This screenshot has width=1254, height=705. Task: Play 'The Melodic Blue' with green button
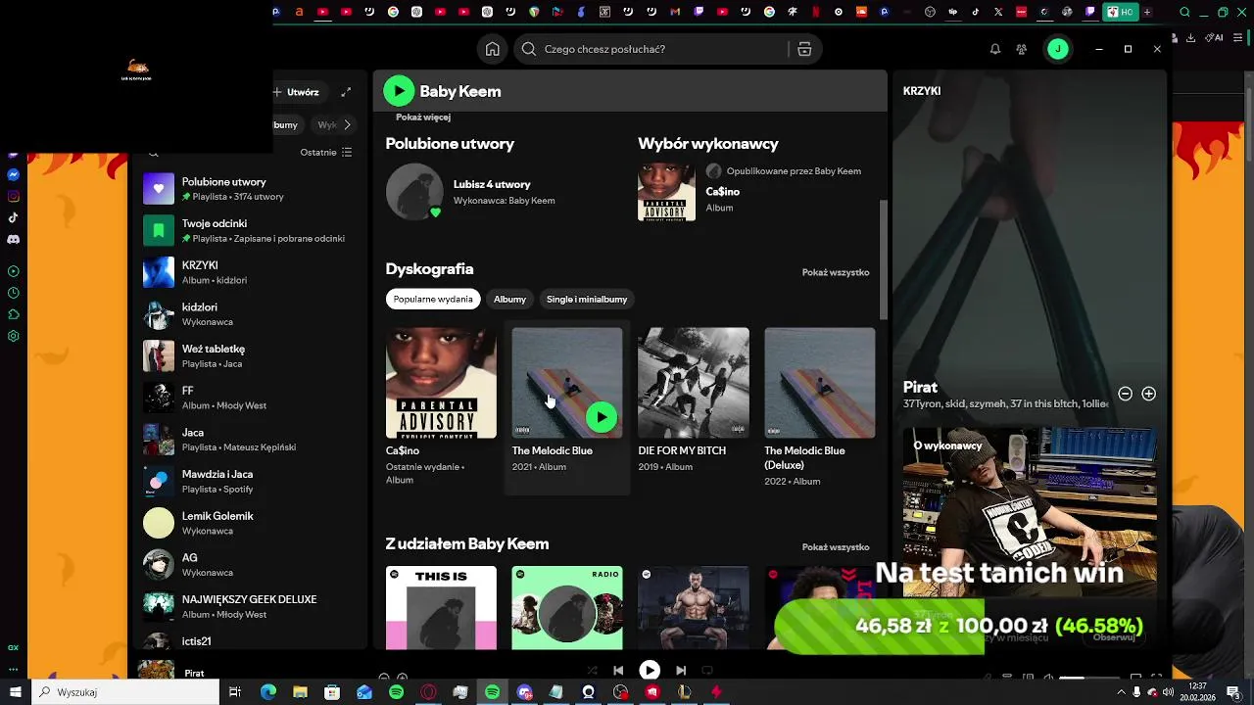pos(602,417)
